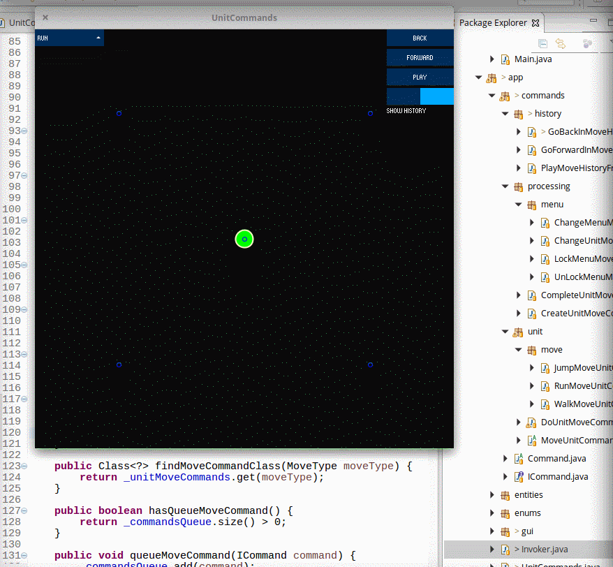Expand the entities package node
Screen dimensions: 613x567
[492, 494]
